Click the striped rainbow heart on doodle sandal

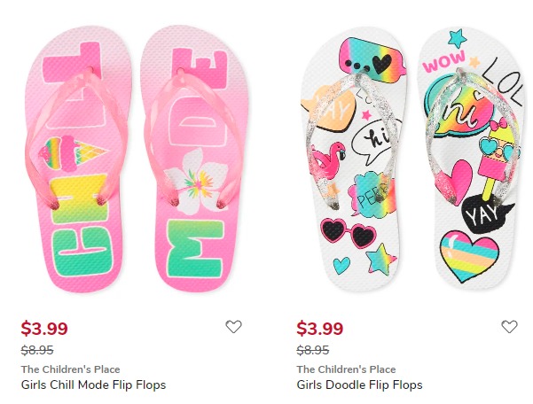pos(469,256)
